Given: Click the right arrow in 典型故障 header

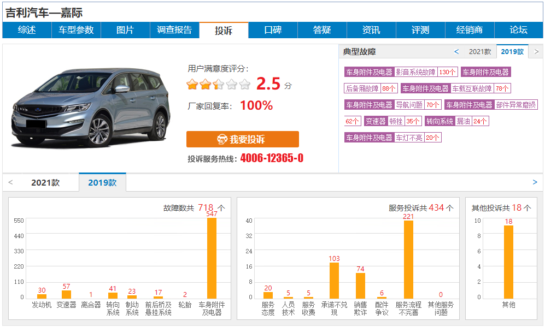Looking at the screenshot, I should pos(536,52).
